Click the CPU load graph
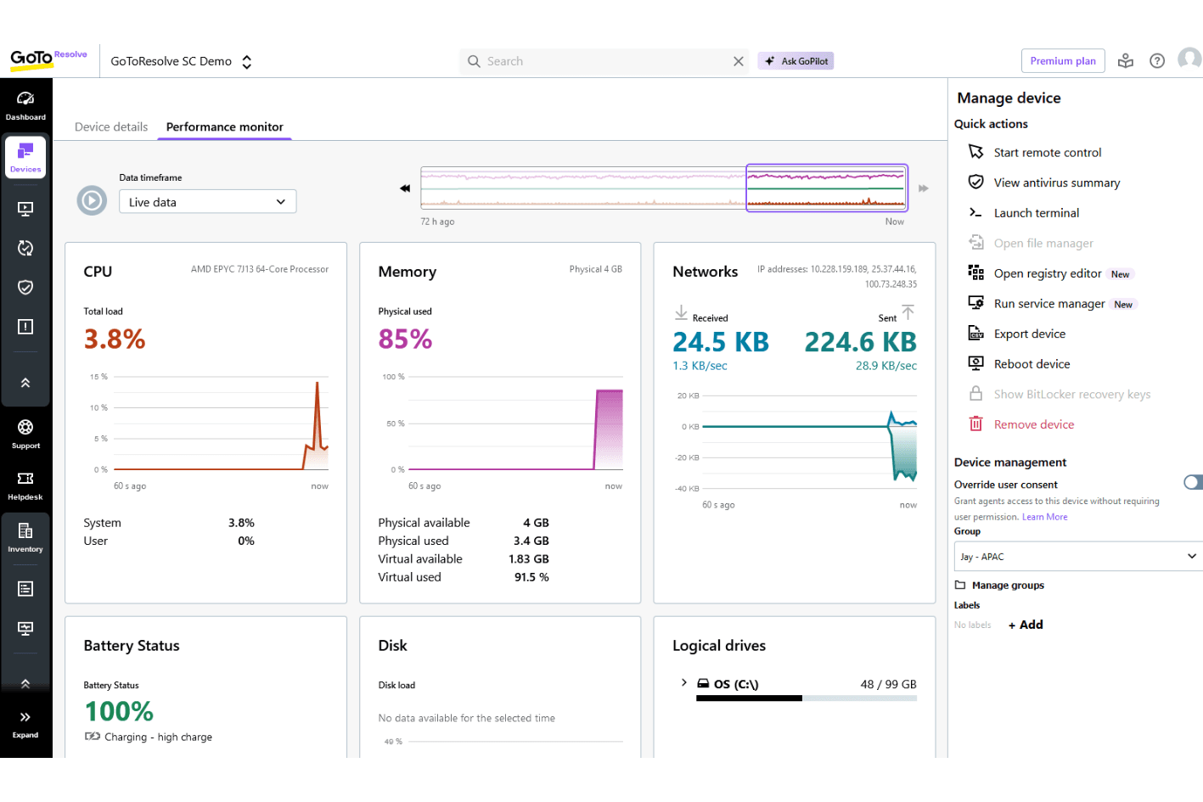This screenshot has height=802, width=1203. (220, 423)
